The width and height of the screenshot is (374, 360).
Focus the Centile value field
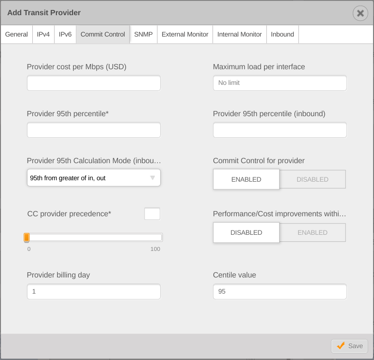click(x=280, y=292)
